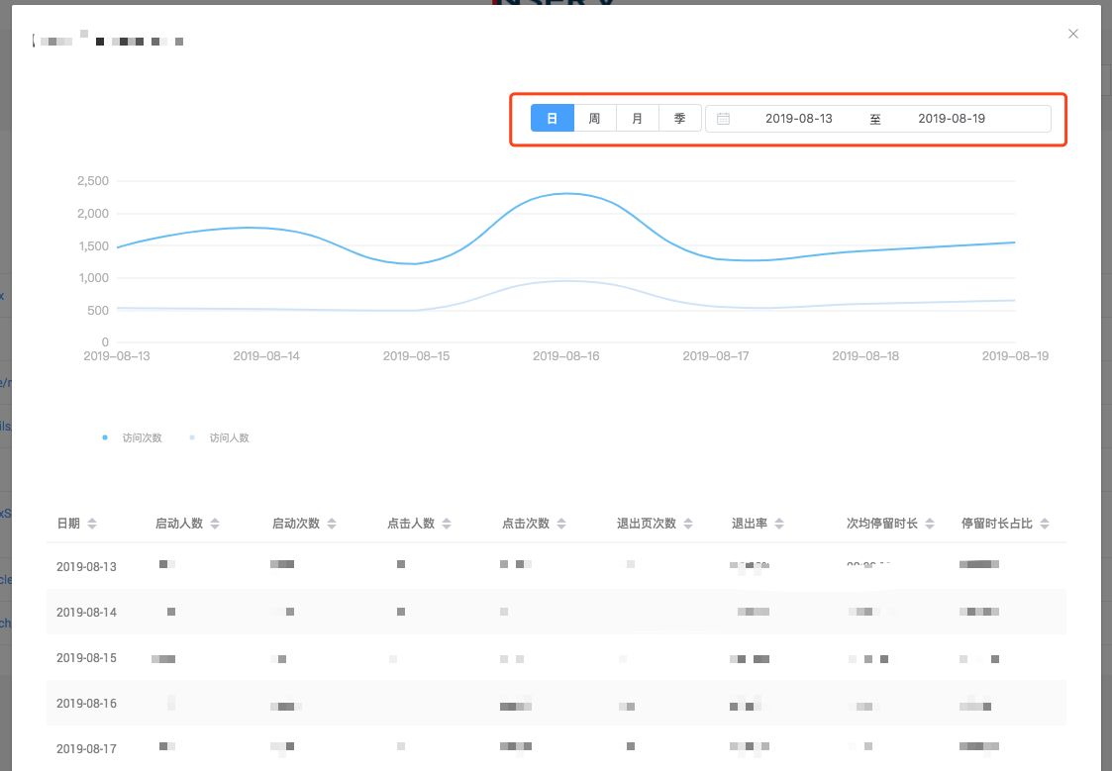1112x771 pixels.
Task: Click sort icon beside 退出率 column header
Action: pos(779,524)
